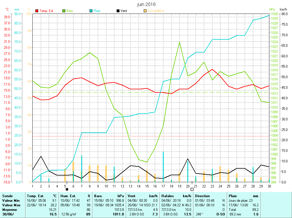
Task: Select day 30 on the horizontal axis
Action: click(x=269, y=186)
